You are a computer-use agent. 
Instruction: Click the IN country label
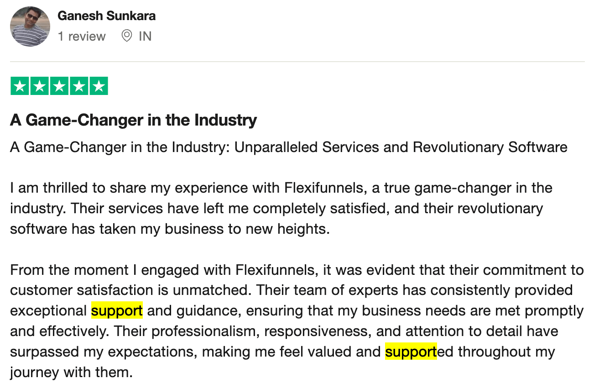coord(145,36)
